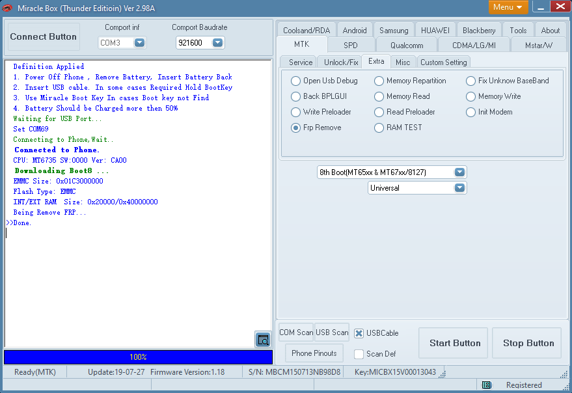Open the Misc sub-tab
Image resolution: width=572 pixels, height=393 pixels.
pos(403,62)
